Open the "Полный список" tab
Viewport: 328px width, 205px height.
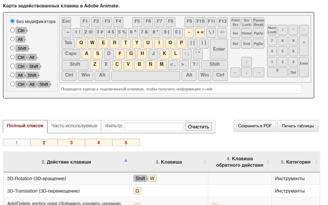coord(25,126)
